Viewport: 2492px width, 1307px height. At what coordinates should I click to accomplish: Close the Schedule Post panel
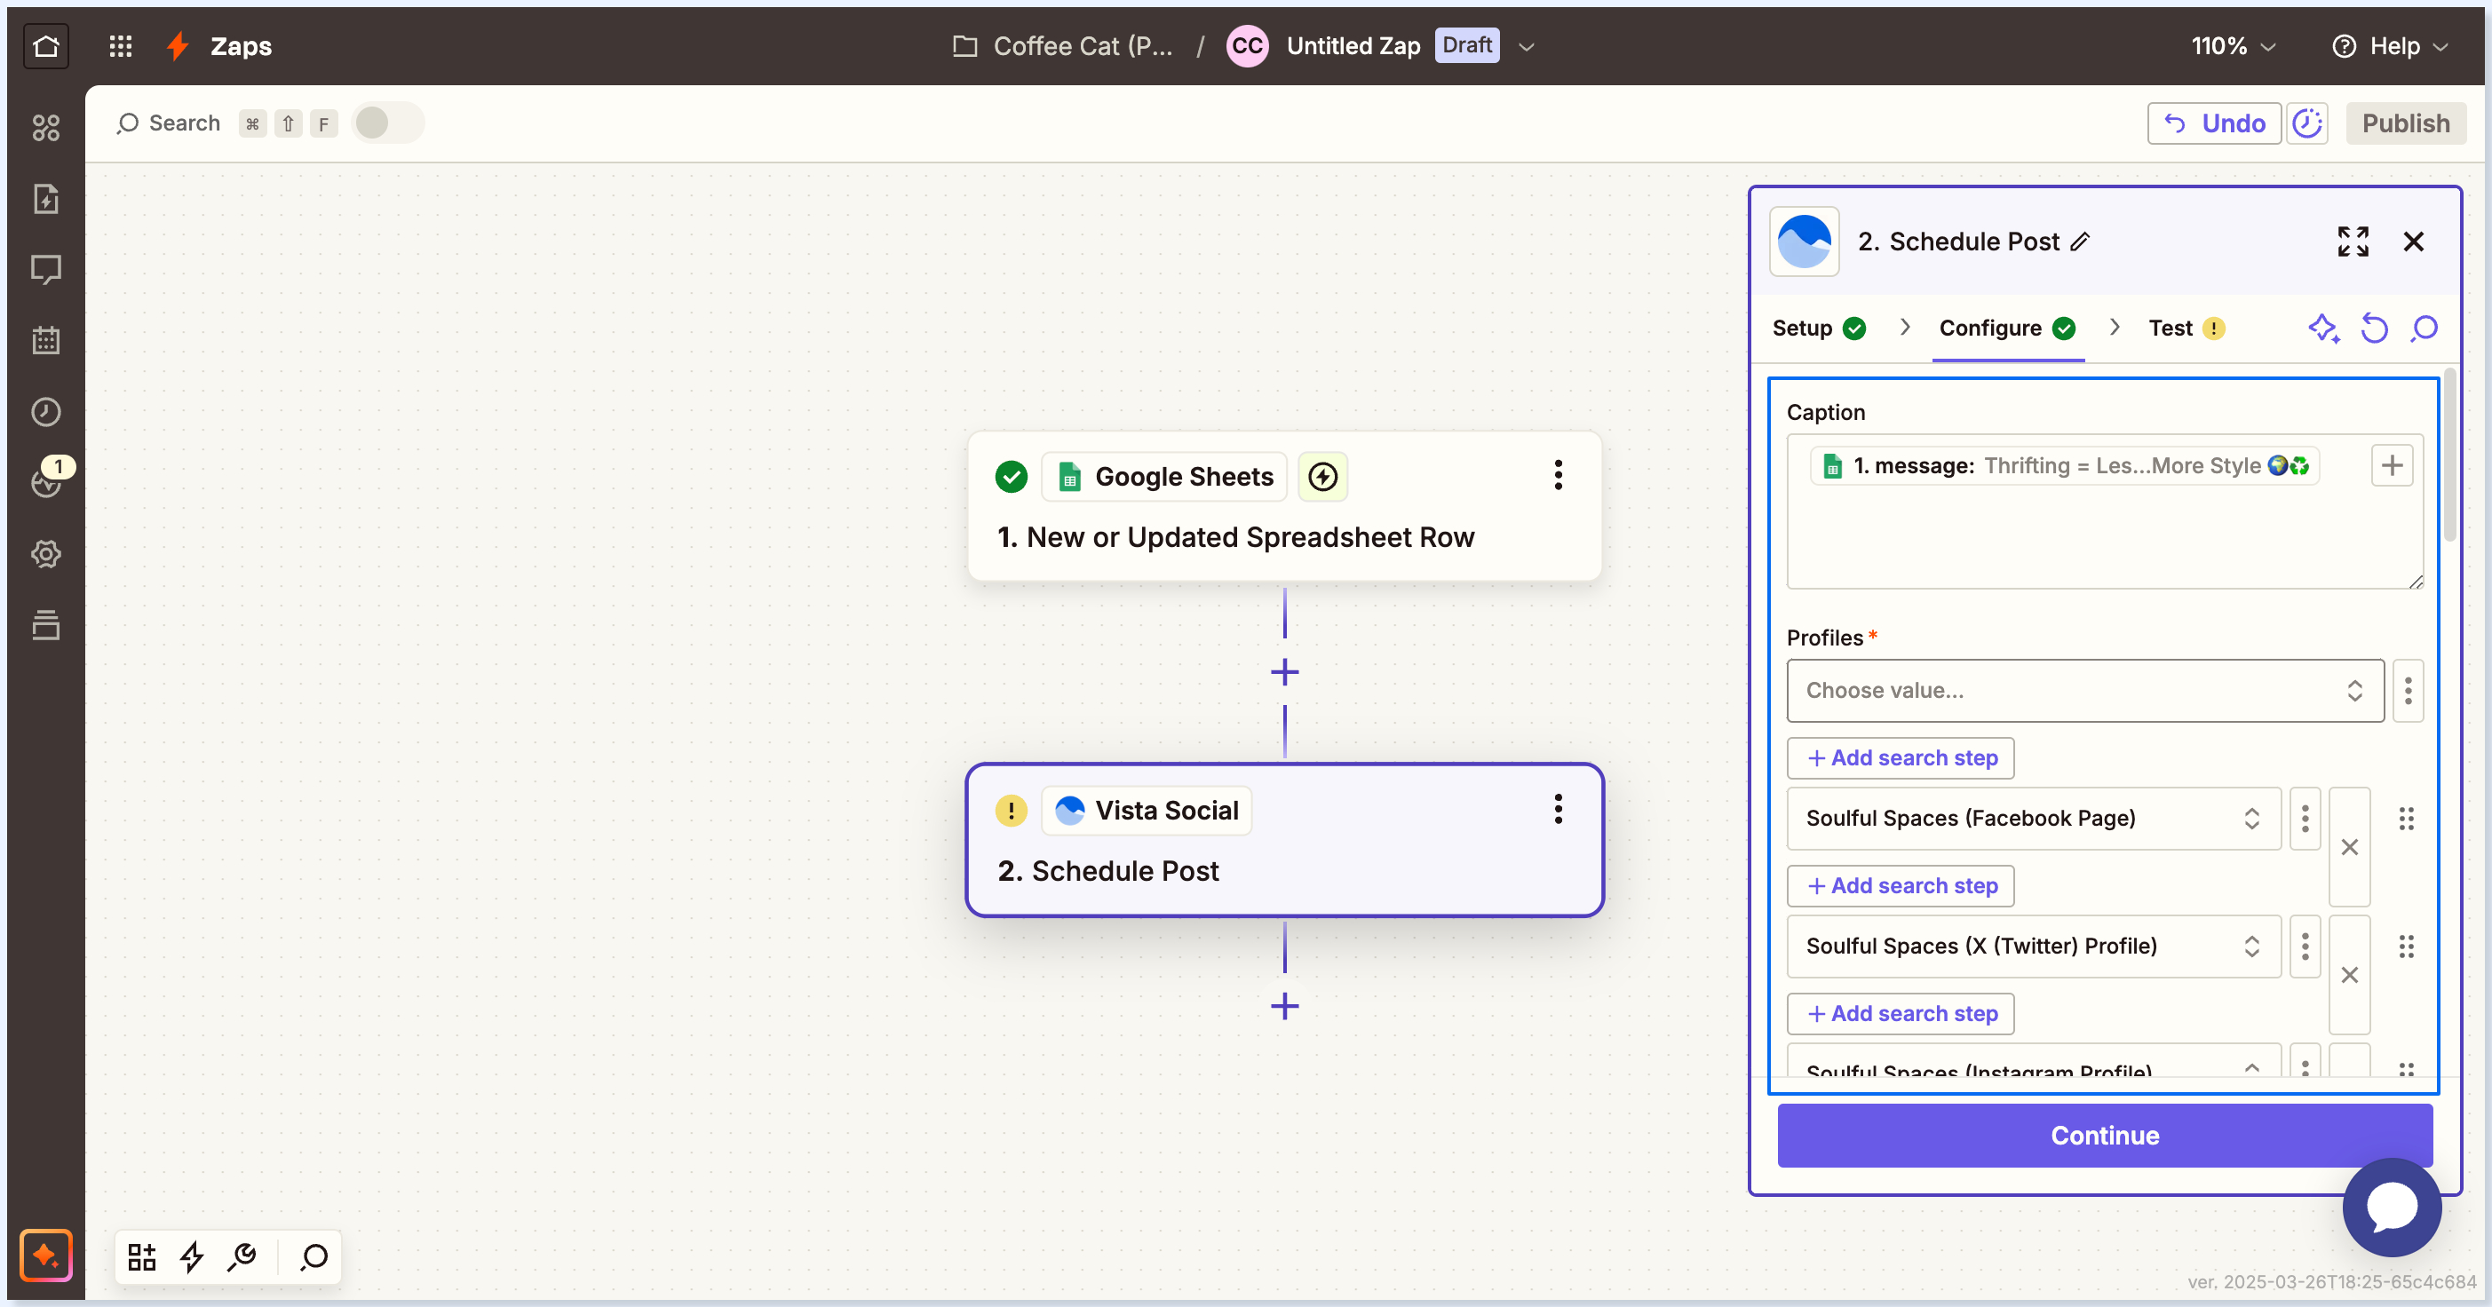pos(2414,241)
